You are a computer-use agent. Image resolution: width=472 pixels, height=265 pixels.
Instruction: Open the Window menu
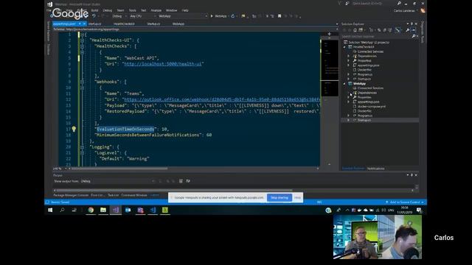(x=172, y=10)
